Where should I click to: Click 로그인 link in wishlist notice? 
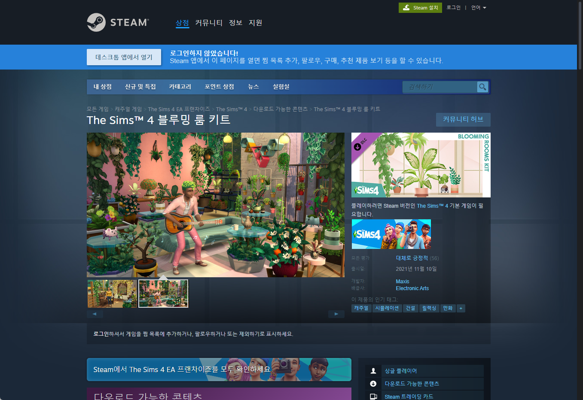click(x=101, y=334)
